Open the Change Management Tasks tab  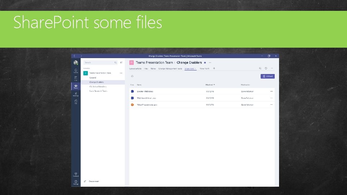coord(170,69)
